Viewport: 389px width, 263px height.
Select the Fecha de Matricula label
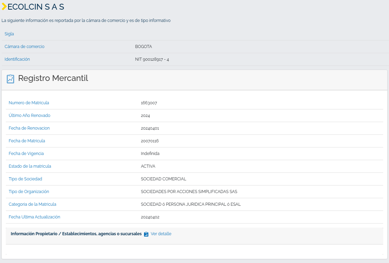pyautogui.click(x=27, y=141)
